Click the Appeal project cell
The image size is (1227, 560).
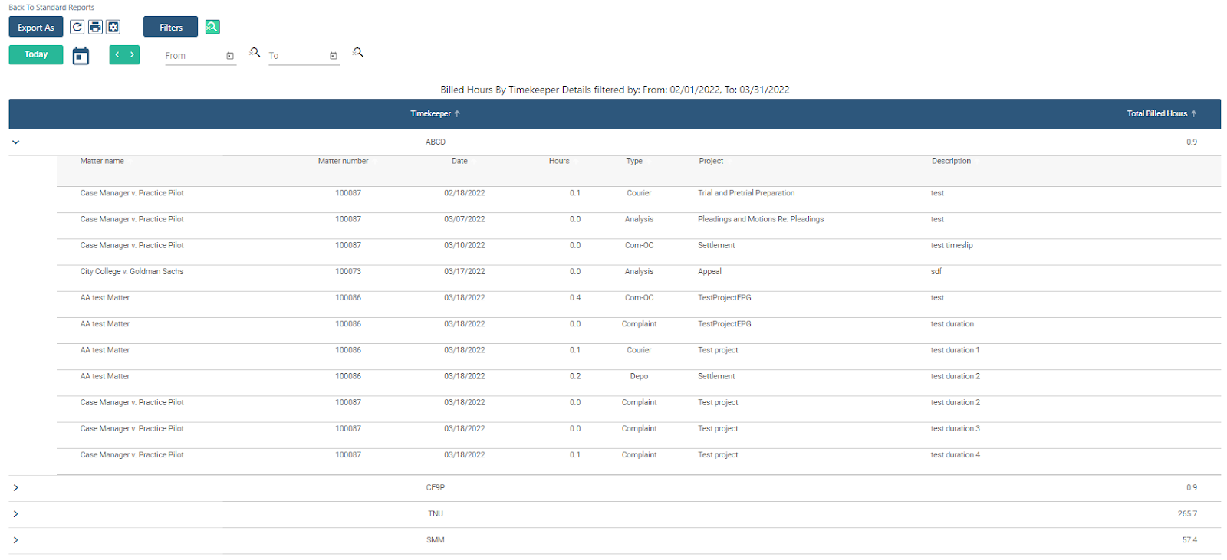pyautogui.click(x=709, y=271)
